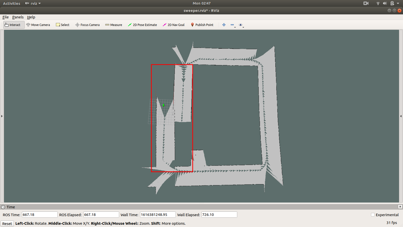Minimize the RViz window
This screenshot has width=403, height=227.
pyautogui.click(x=389, y=10)
